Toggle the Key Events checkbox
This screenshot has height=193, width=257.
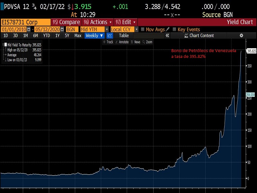coord(174,29)
